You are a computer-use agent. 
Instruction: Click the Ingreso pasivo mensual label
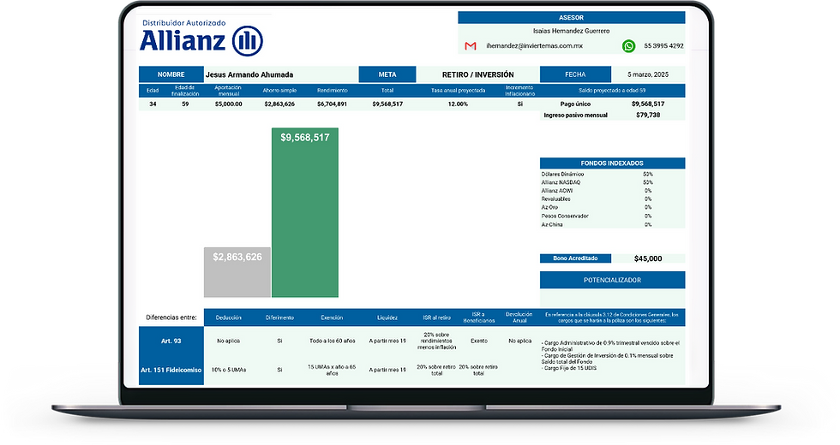click(x=575, y=115)
